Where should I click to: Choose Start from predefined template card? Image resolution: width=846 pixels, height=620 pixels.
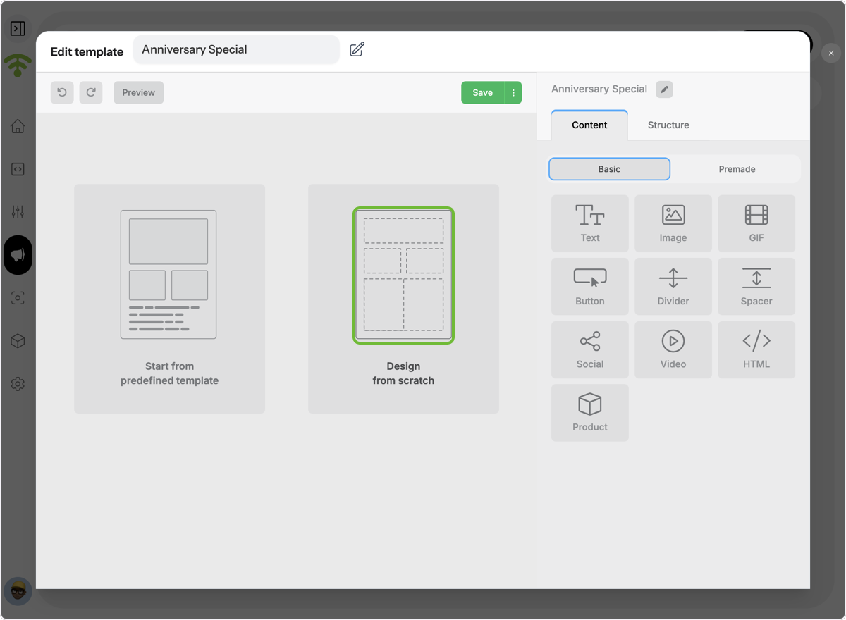click(x=170, y=299)
